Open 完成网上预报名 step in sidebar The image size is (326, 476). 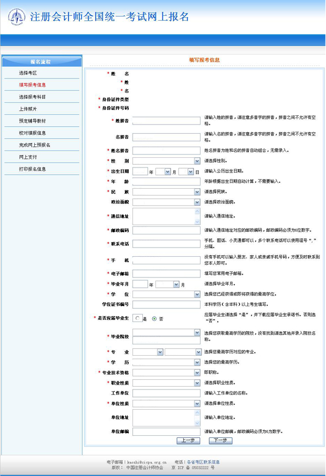coord(35,145)
